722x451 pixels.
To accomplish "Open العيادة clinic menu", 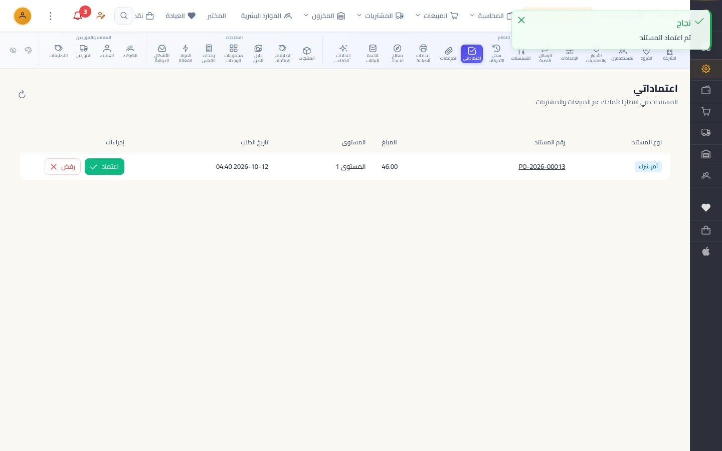I will click(x=180, y=16).
